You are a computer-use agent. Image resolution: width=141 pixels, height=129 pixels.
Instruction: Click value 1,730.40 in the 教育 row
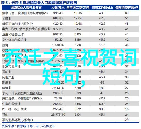click(x=58, y=45)
